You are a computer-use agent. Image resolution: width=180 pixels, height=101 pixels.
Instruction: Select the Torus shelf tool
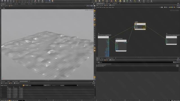click(x=11, y=1)
